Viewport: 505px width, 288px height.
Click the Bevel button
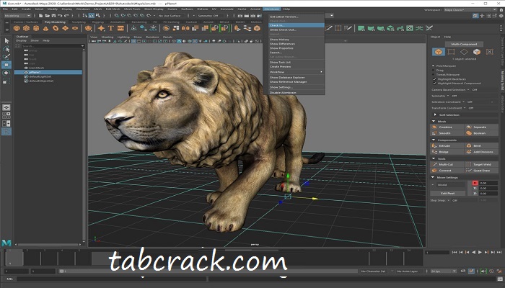tap(481, 146)
